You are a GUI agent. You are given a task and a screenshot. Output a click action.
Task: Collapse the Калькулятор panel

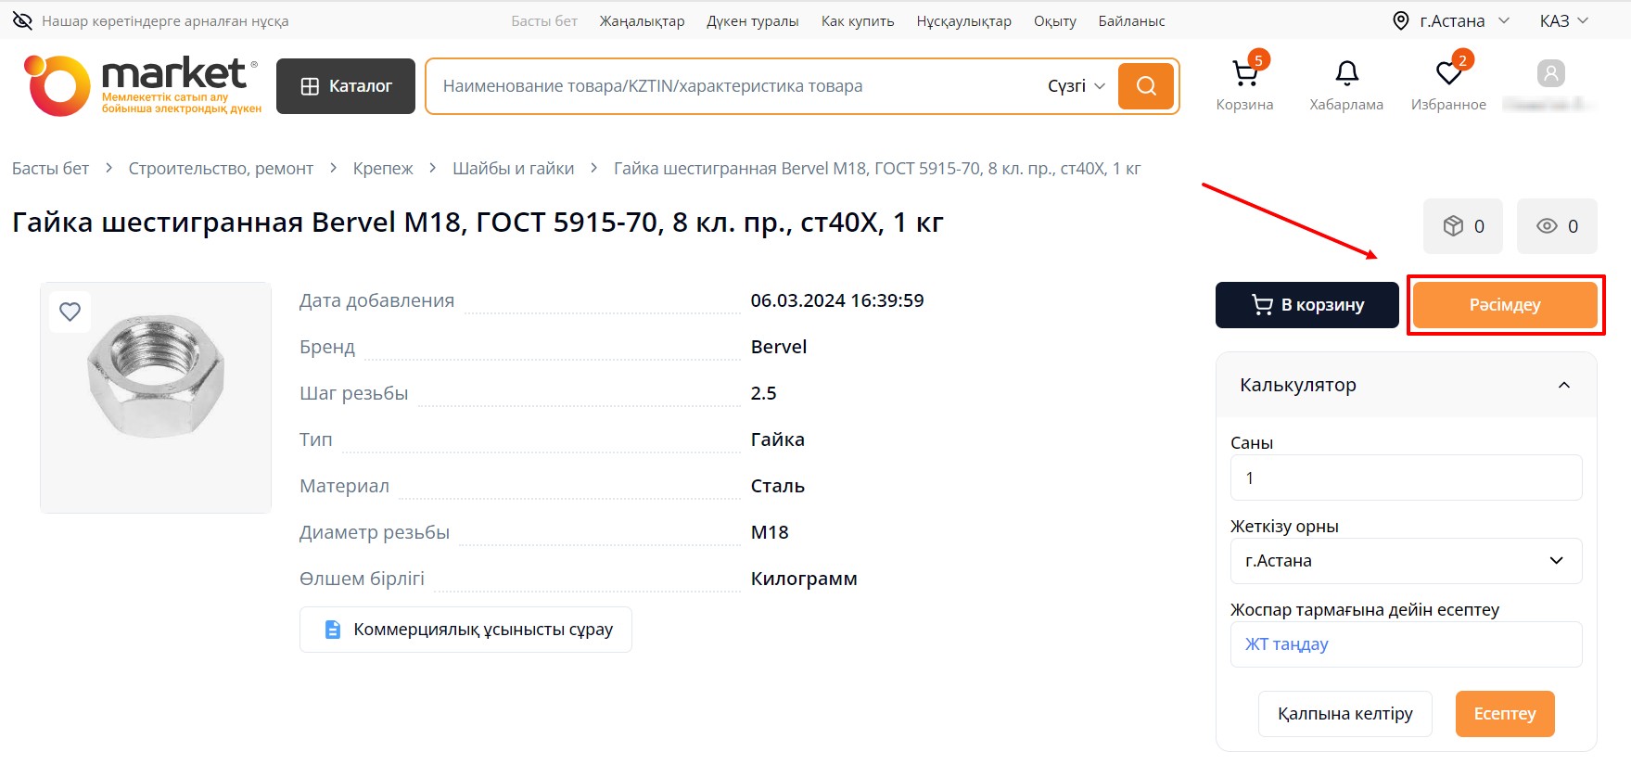pos(1563,385)
